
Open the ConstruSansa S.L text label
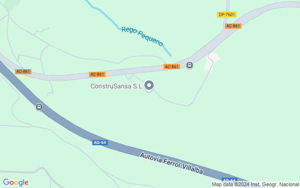click(116, 86)
